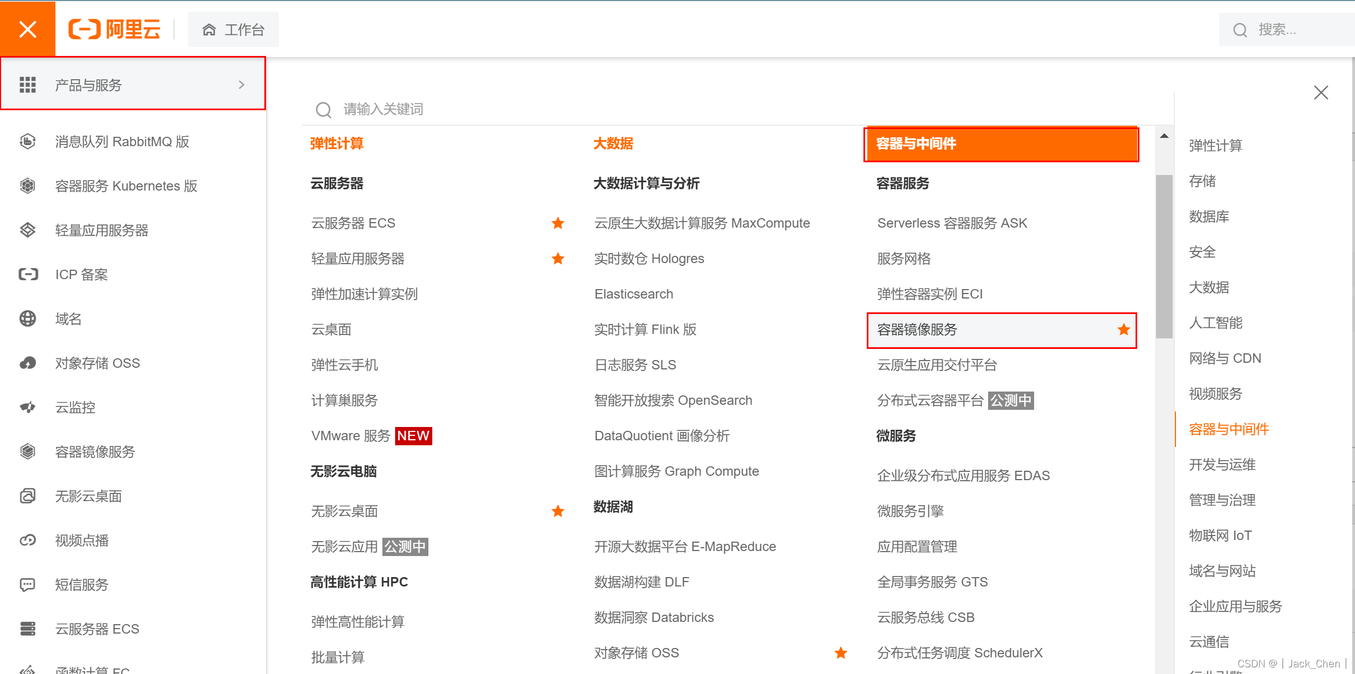Open 弹性加速计算实例 product link
The height and width of the screenshot is (674, 1355).
[x=364, y=294]
